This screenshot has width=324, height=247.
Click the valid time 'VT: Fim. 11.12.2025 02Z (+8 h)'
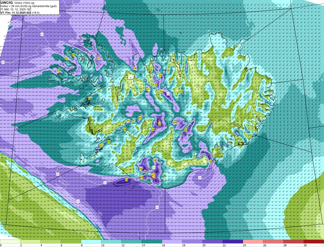coord(20,12)
